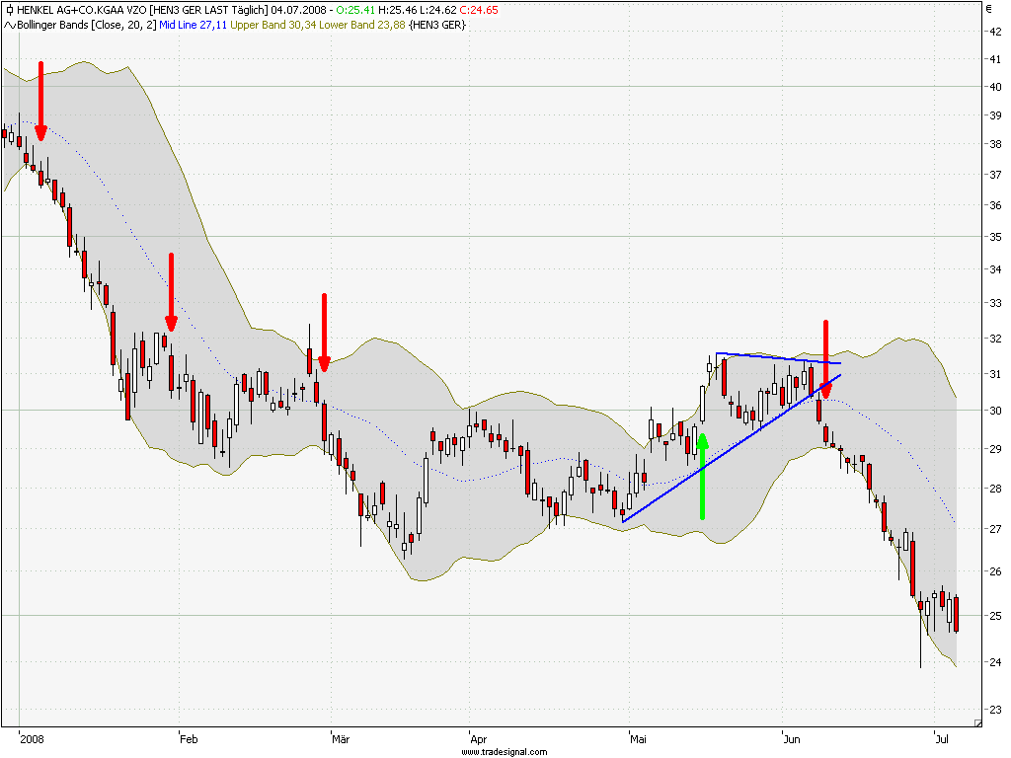
Task: Click price level 26 on price axis
Action: [995, 571]
